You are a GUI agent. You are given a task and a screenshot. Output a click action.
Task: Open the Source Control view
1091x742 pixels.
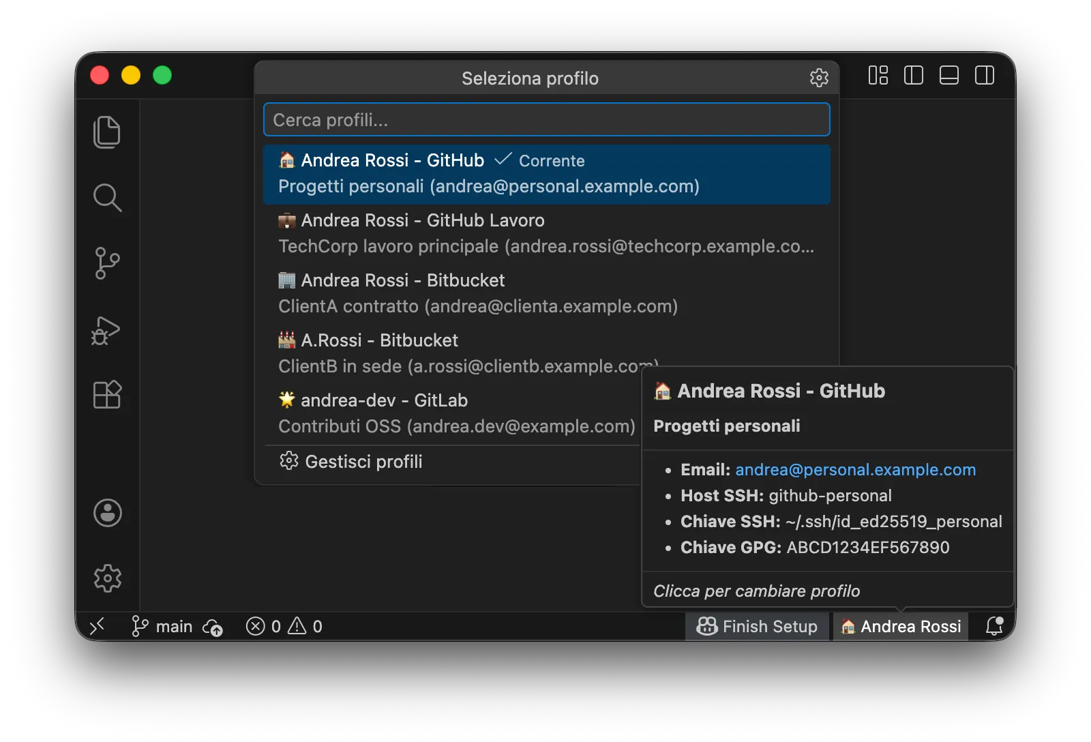coord(107,263)
